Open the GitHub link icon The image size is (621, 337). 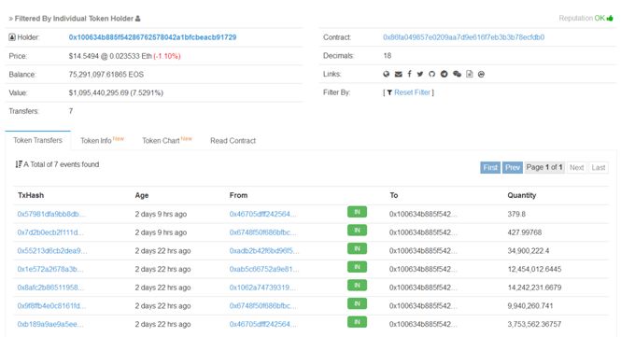coord(431,74)
